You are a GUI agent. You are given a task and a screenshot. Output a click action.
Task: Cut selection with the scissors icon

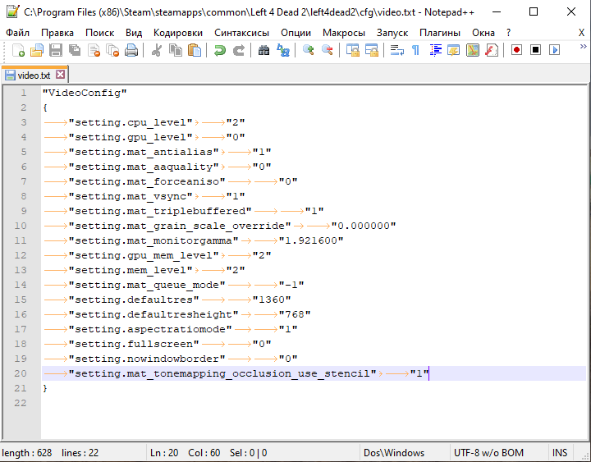(x=157, y=50)
